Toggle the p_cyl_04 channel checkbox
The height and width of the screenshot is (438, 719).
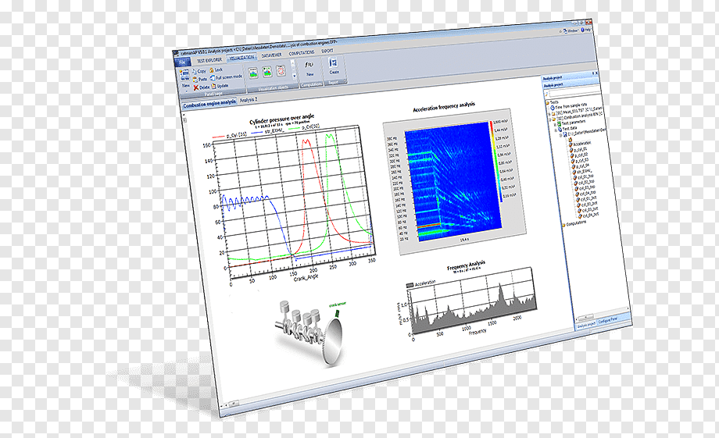(574, 166)
